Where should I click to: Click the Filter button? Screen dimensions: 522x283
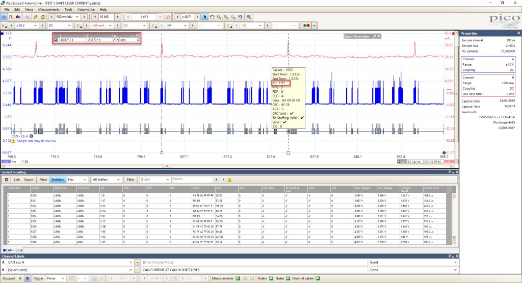(130, 179)
